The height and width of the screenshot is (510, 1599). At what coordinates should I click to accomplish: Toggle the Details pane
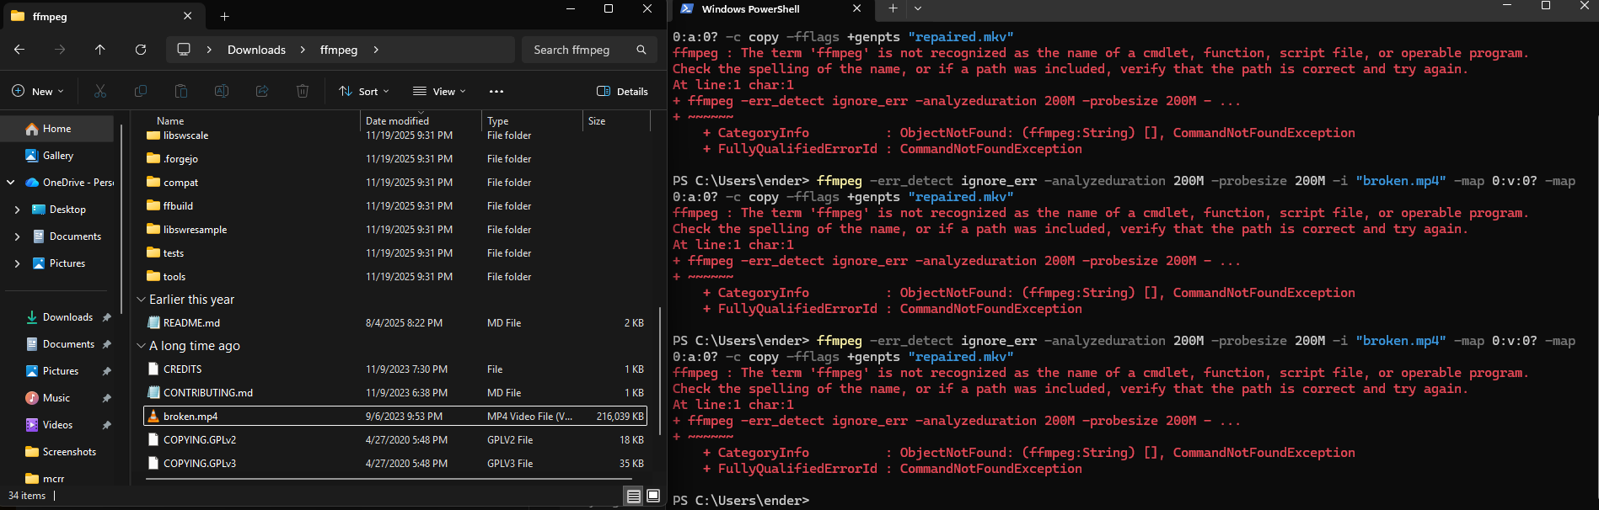pos(623,91)
